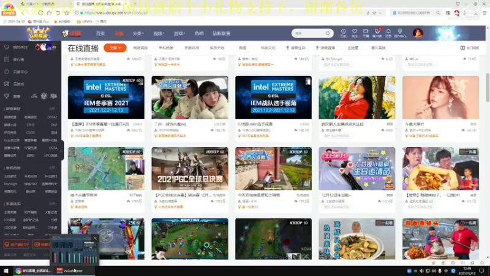This screenshot has width=490, height=276.
Task: Open the creator center pin icon
Action: (x=400, y=33)
